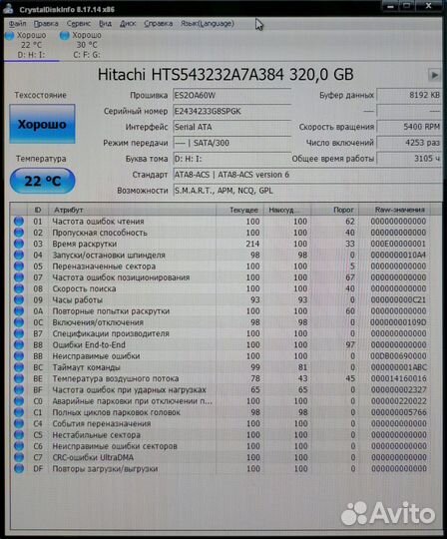Click the Текущее column header
This screenshot has height=539, width=447.
[239, 210]
